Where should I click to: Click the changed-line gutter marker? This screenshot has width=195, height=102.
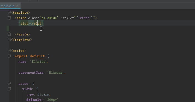(8, 28)
